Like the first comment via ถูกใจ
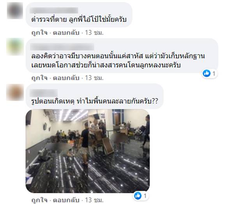 (39, 32)
